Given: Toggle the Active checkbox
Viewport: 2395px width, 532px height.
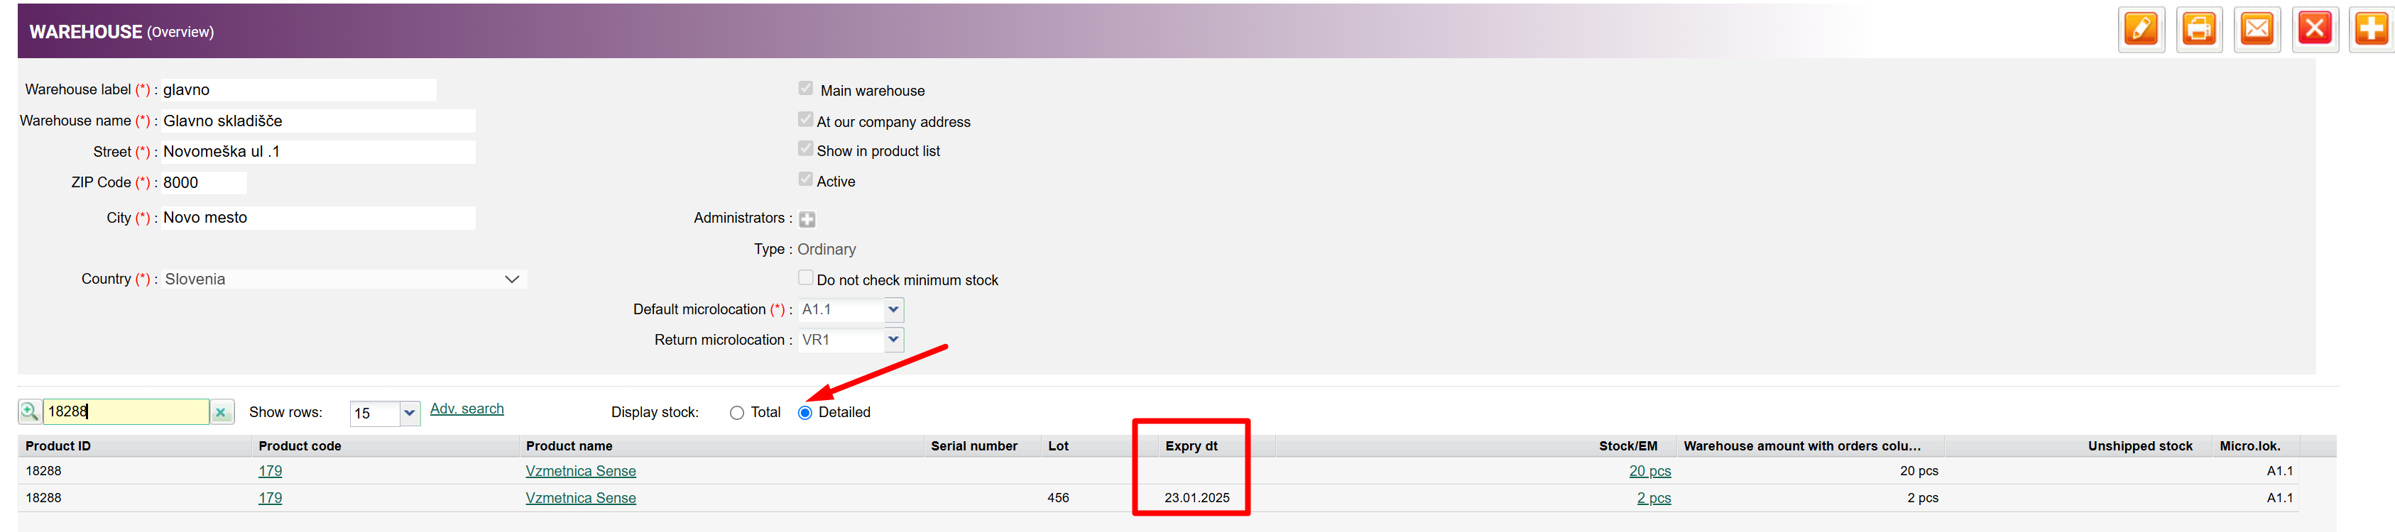Looking at the screenshot, I should [805, 179].
